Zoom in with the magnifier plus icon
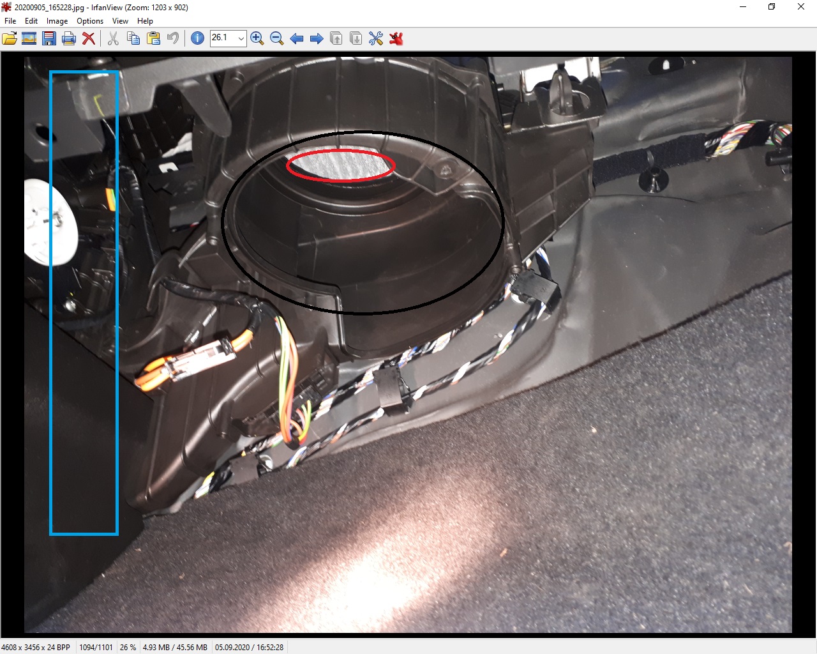The height and width of the screenshot is (654, 817). click(x=257, y=39)
